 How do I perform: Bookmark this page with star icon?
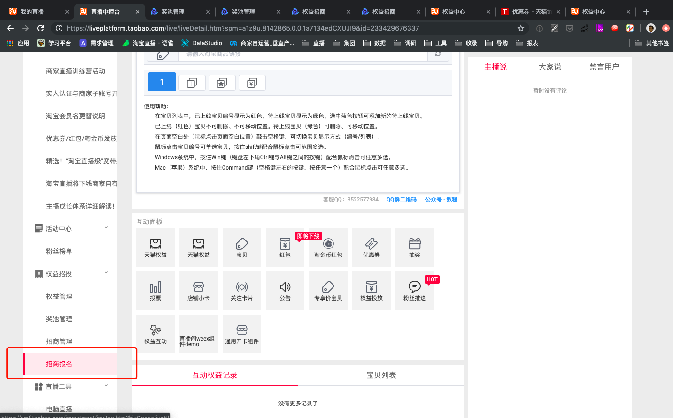point(521,28)
